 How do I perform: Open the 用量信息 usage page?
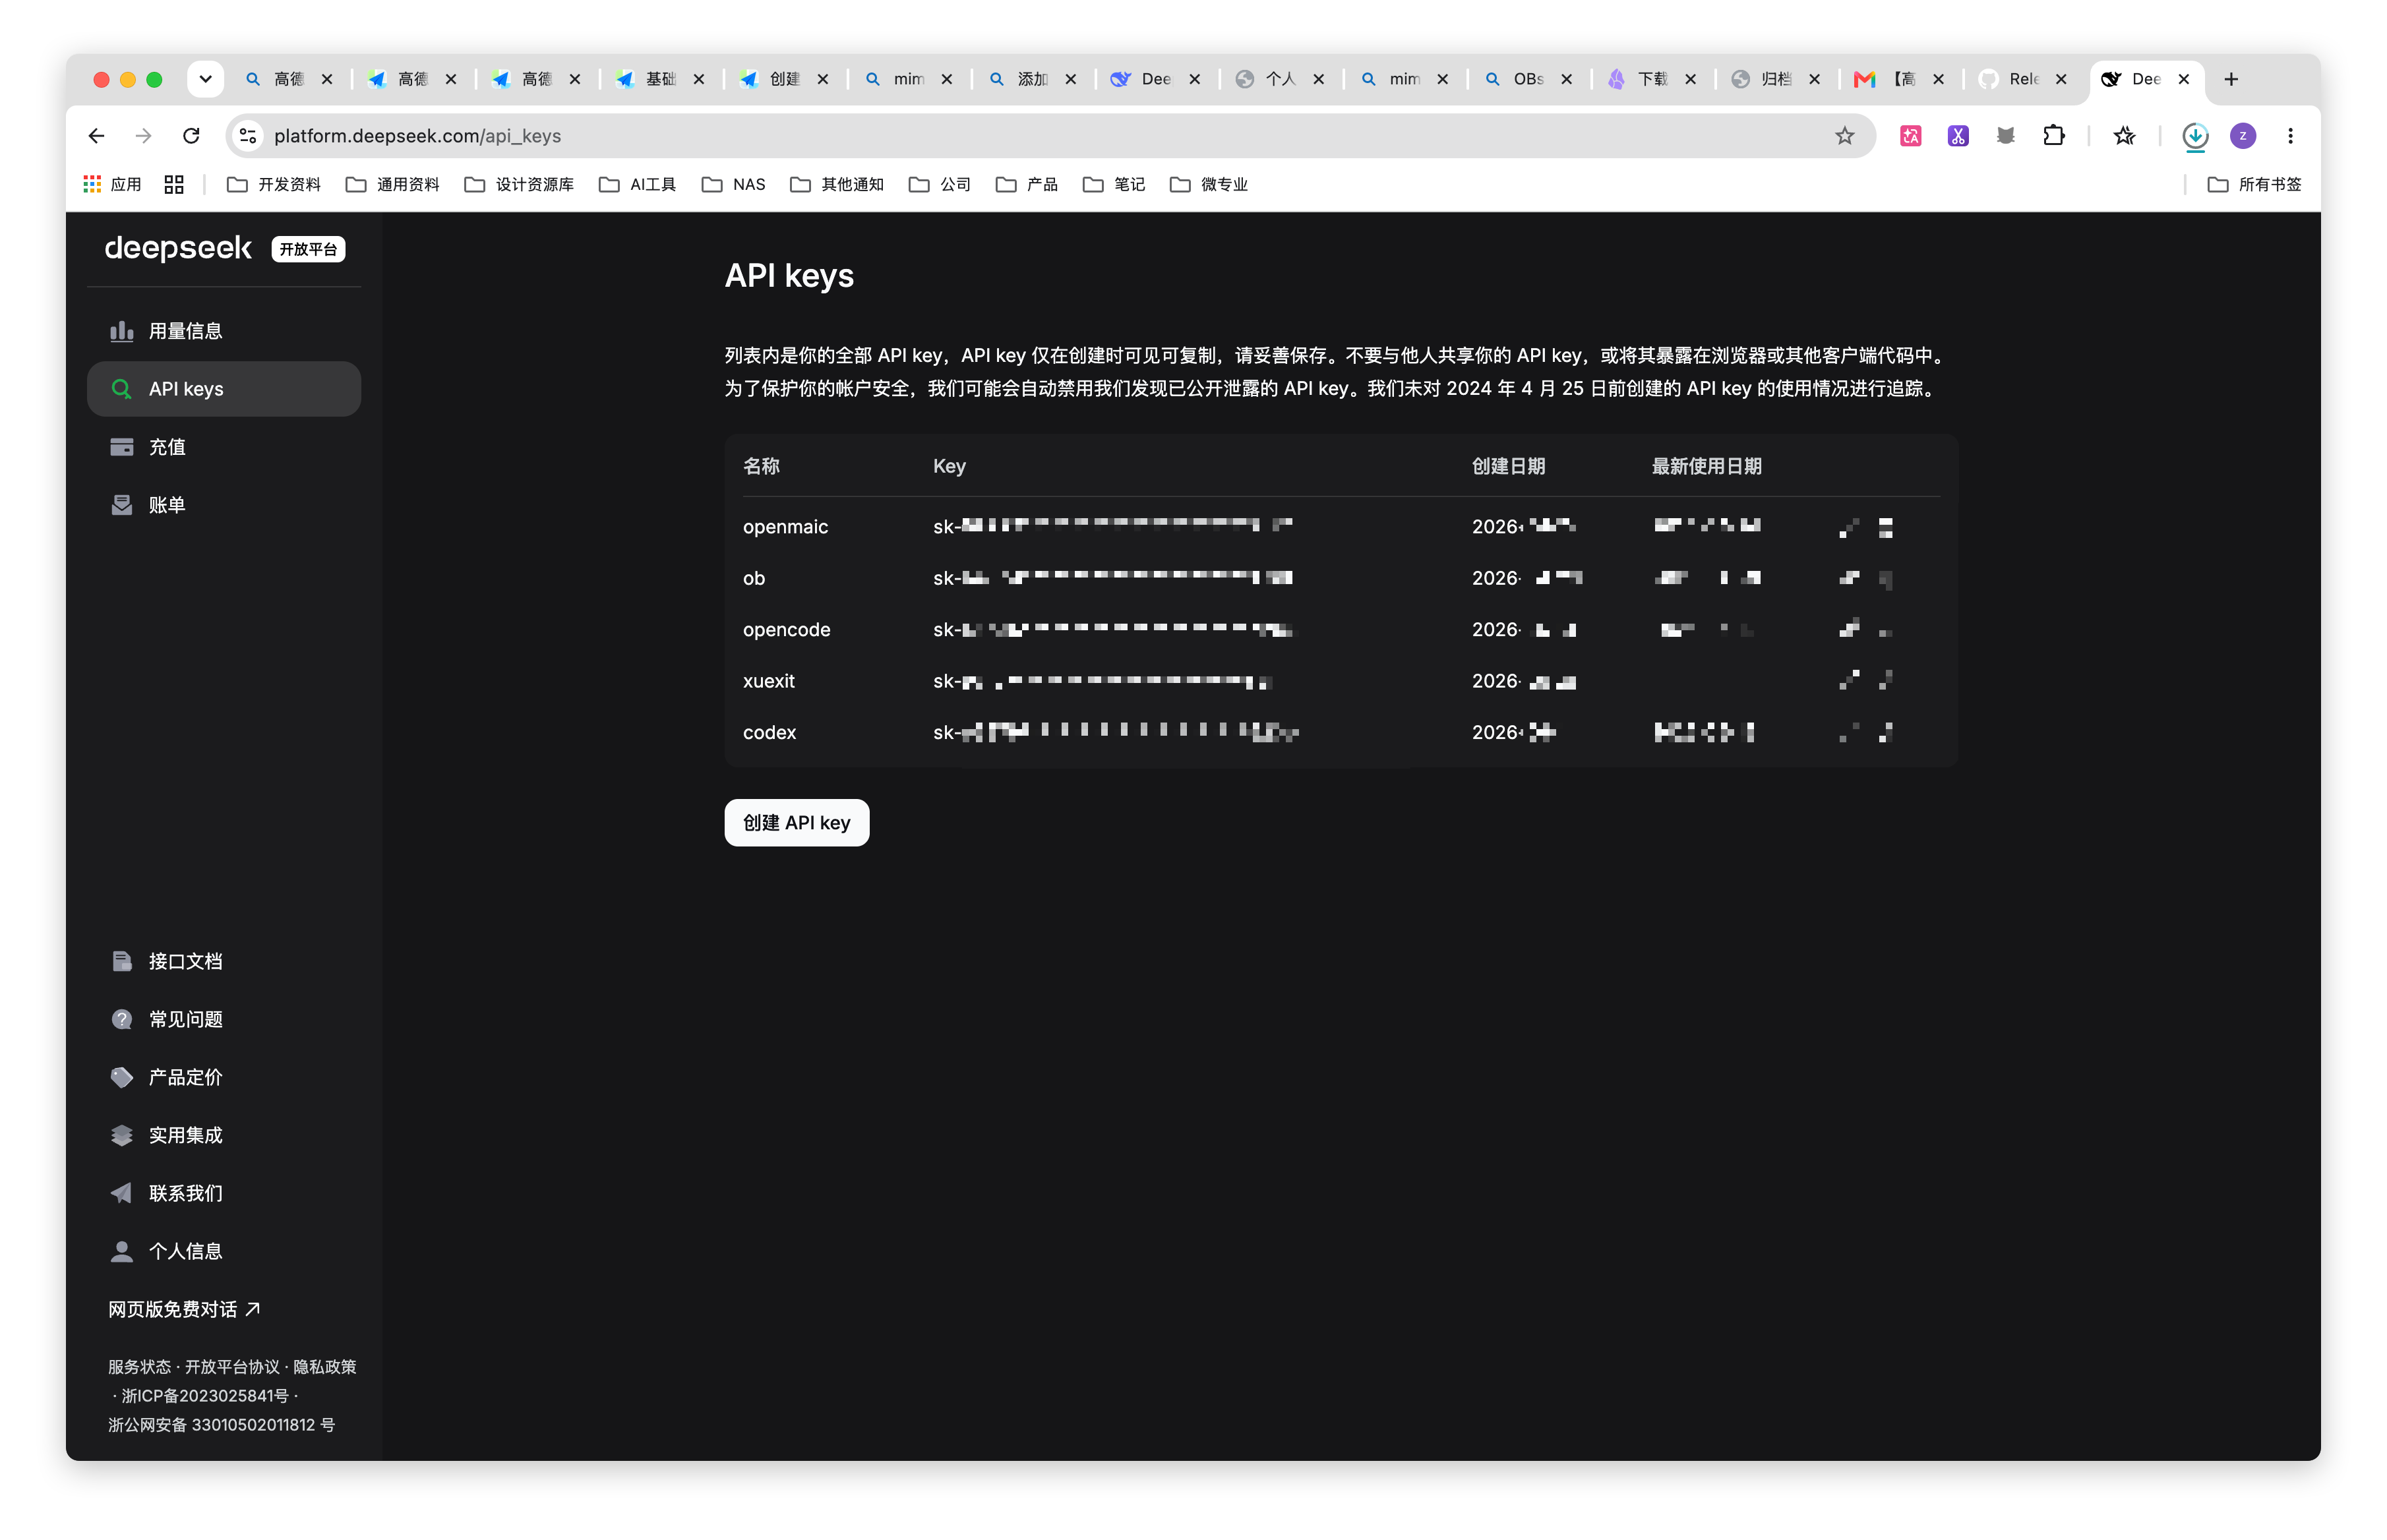click(x=224, y=331)
